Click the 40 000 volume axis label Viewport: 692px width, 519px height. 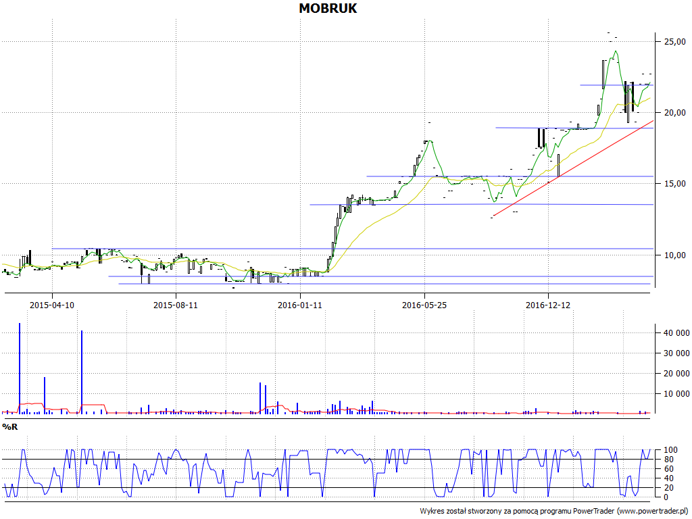pyautogui.click(x=676, y=333)
